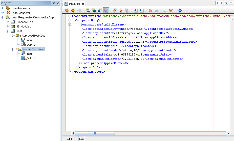The image size is (234, 141).
Task: Click Validate XML double-triangle icon
Action: pyautogui.click(x=171, y=10)
